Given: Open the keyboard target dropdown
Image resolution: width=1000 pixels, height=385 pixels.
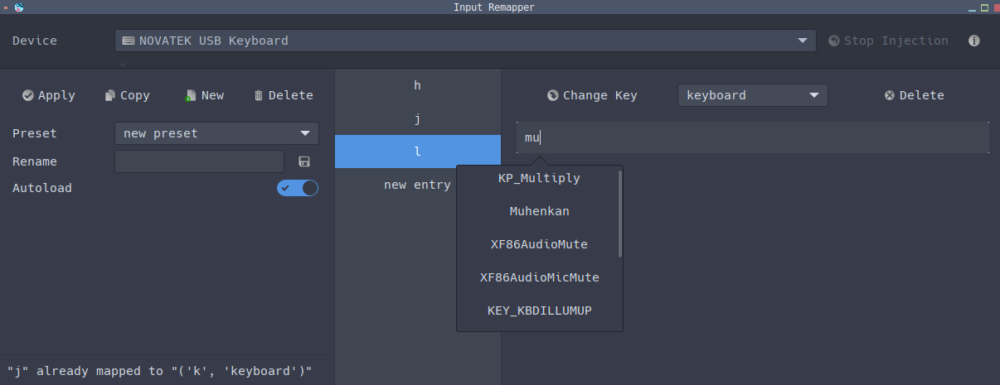Looking at the screenshot, I should [752, 95].
